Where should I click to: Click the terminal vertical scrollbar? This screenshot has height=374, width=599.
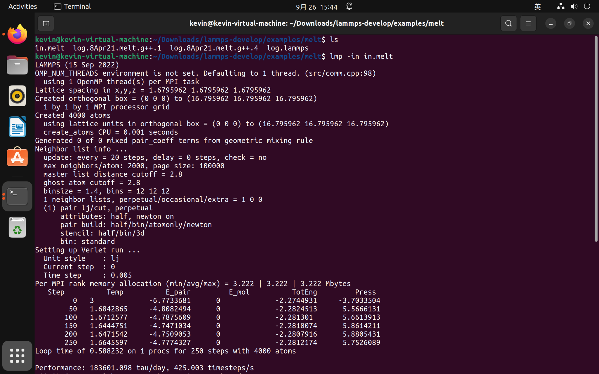point(596,139)
